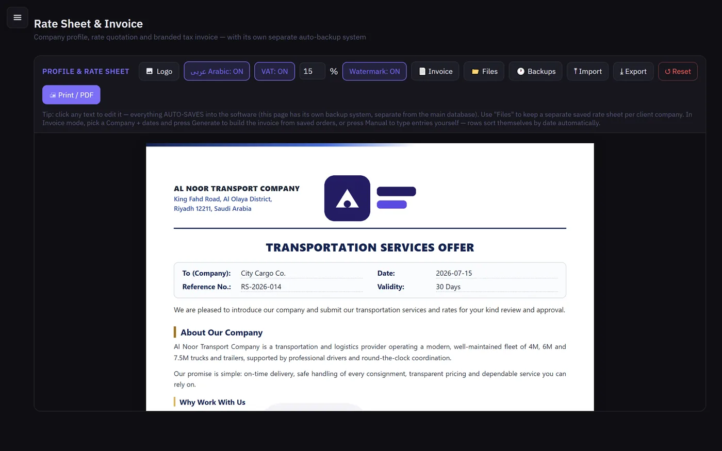This screenshot has width=722, height=451.
Task: Edit the 'We are pleased to introduce' sentence
Action: tap(369, 310)
